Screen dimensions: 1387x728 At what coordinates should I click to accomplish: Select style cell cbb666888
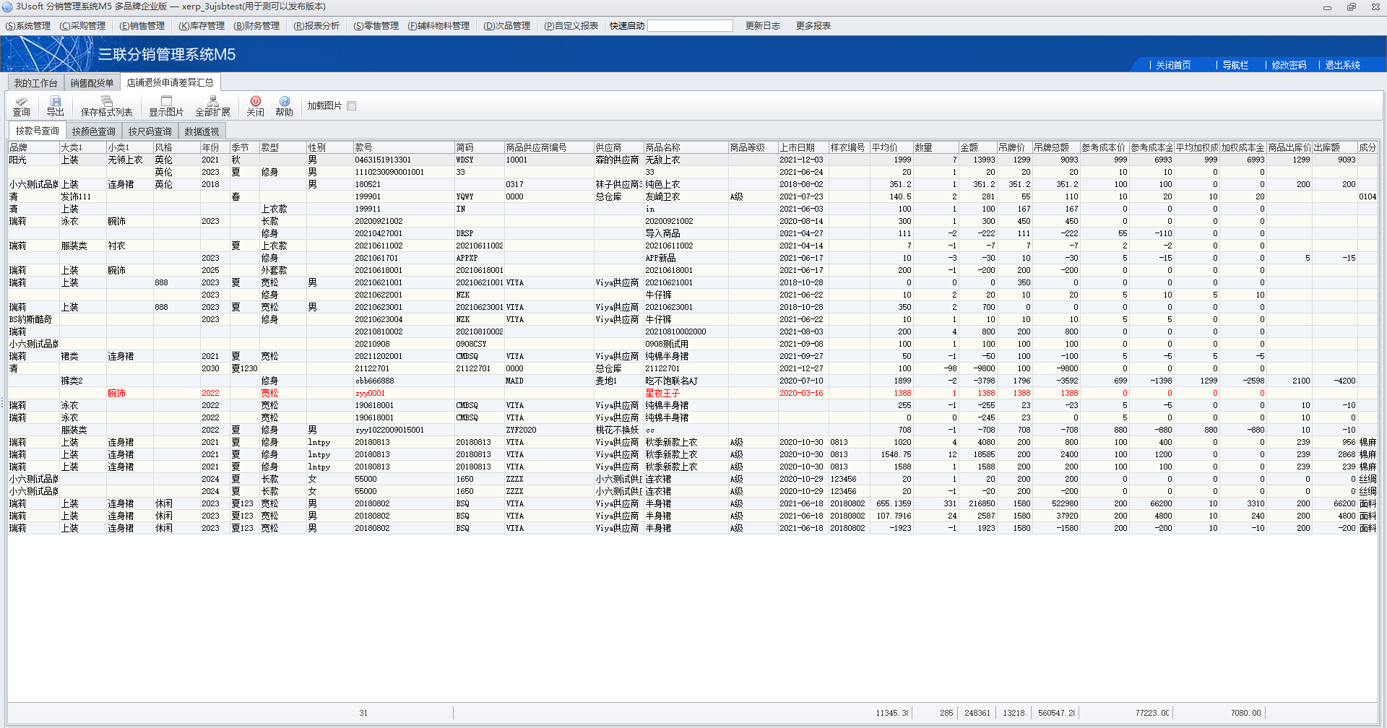pos(404,381)
